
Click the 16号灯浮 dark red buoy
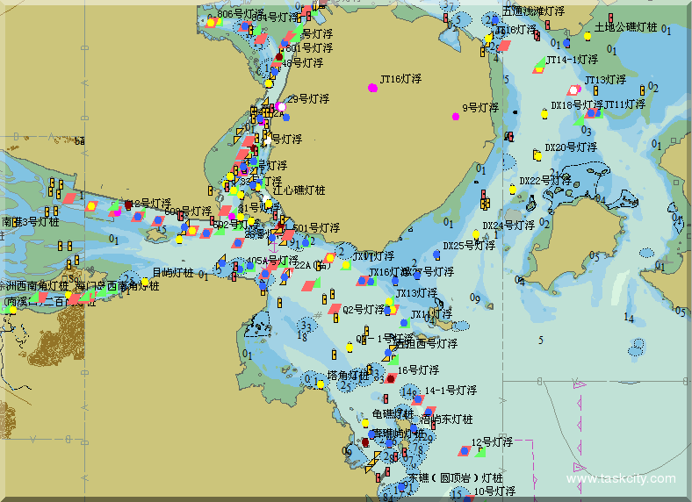tap(390, 379)
